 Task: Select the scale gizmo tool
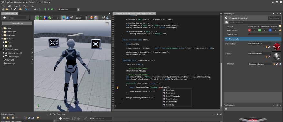pos(45,18)
